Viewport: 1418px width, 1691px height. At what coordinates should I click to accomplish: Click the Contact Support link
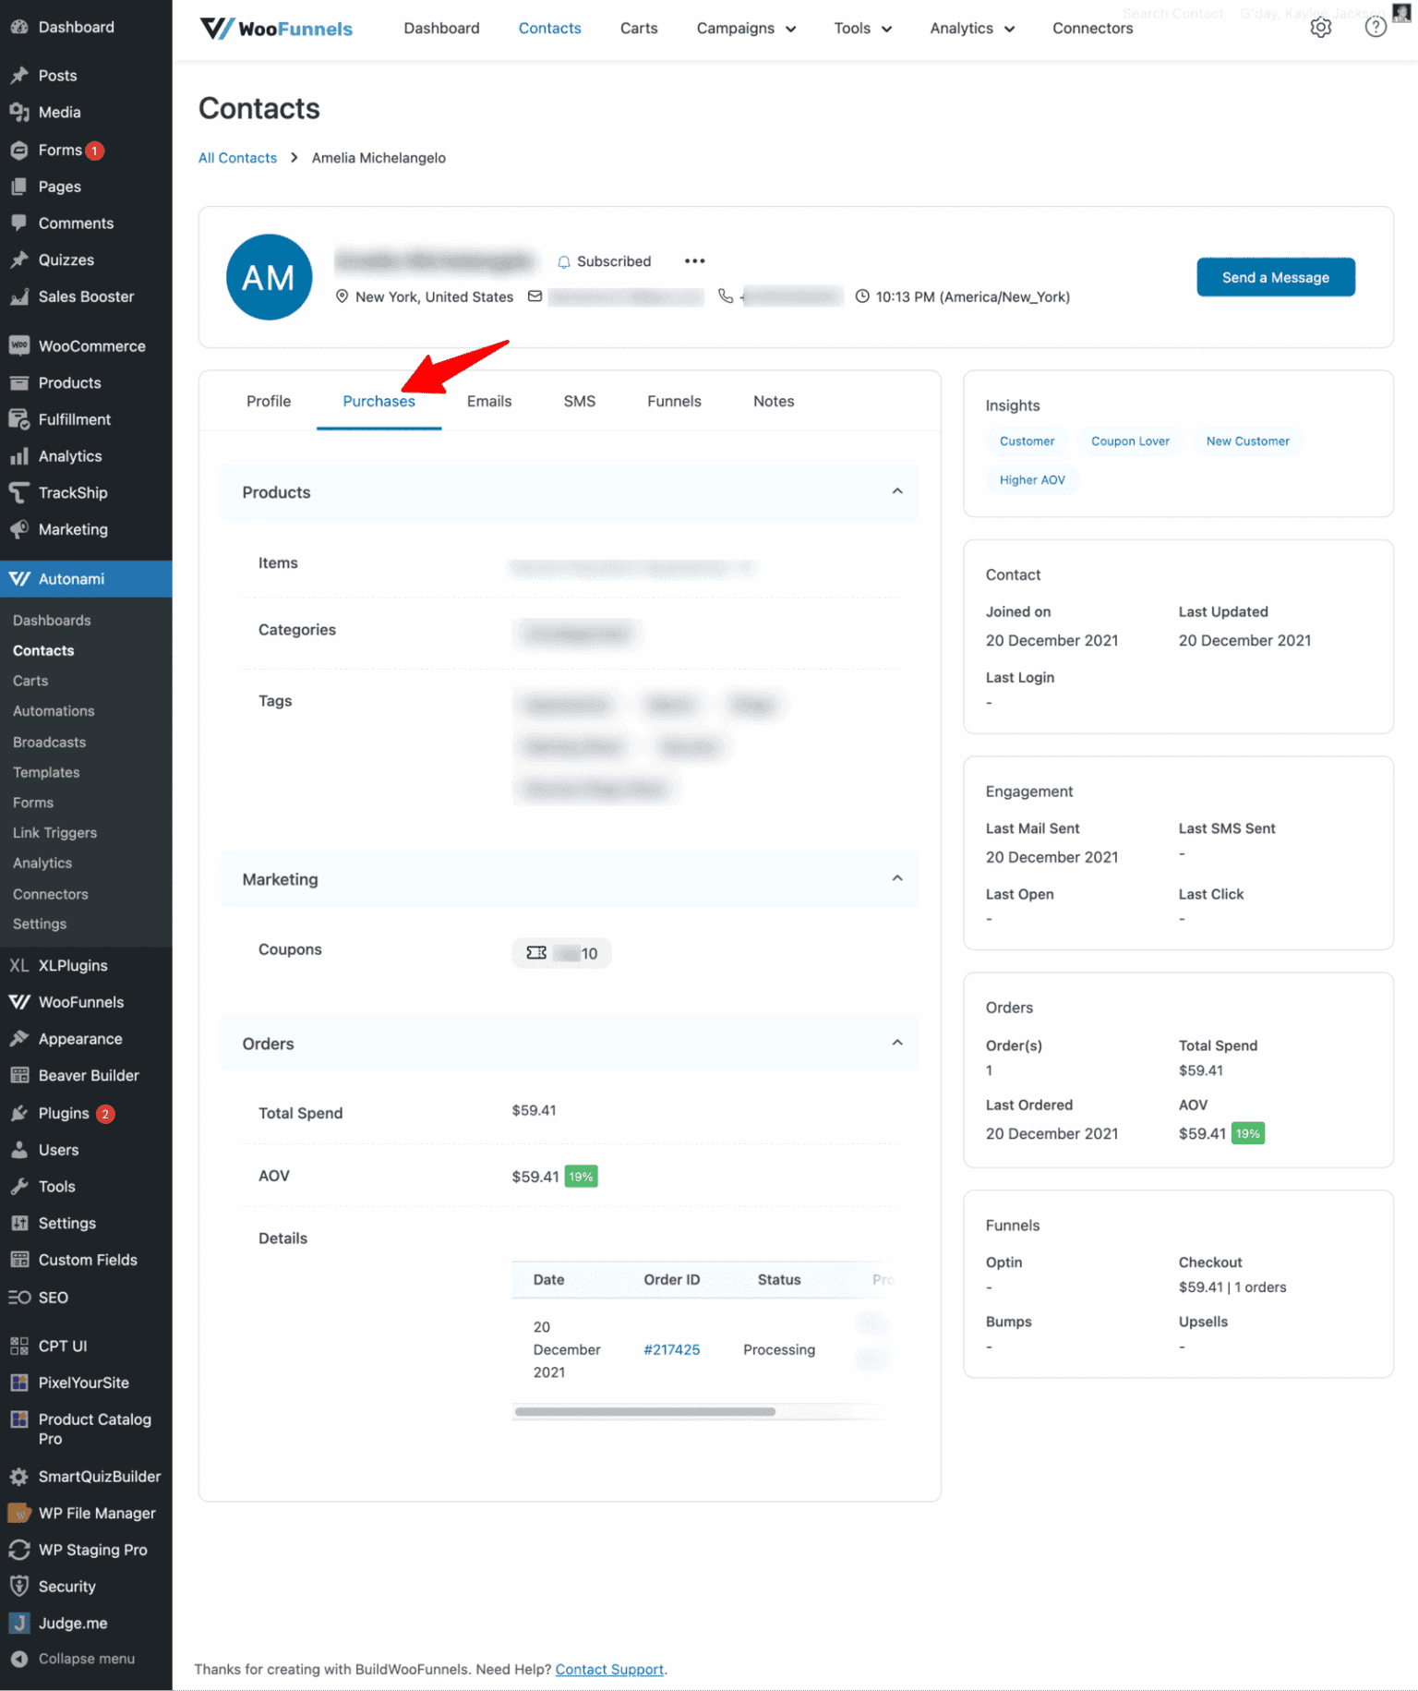(609, 1670)
